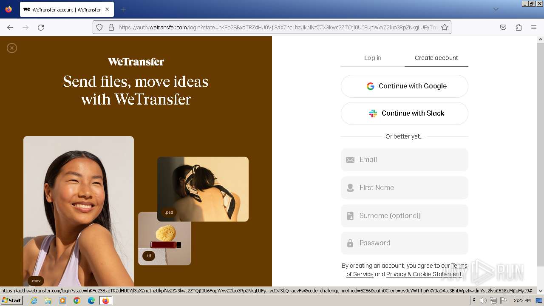Click the Action Center flag tray icon
The width and height of the screenshot is (544, 306).
[504, 300]
